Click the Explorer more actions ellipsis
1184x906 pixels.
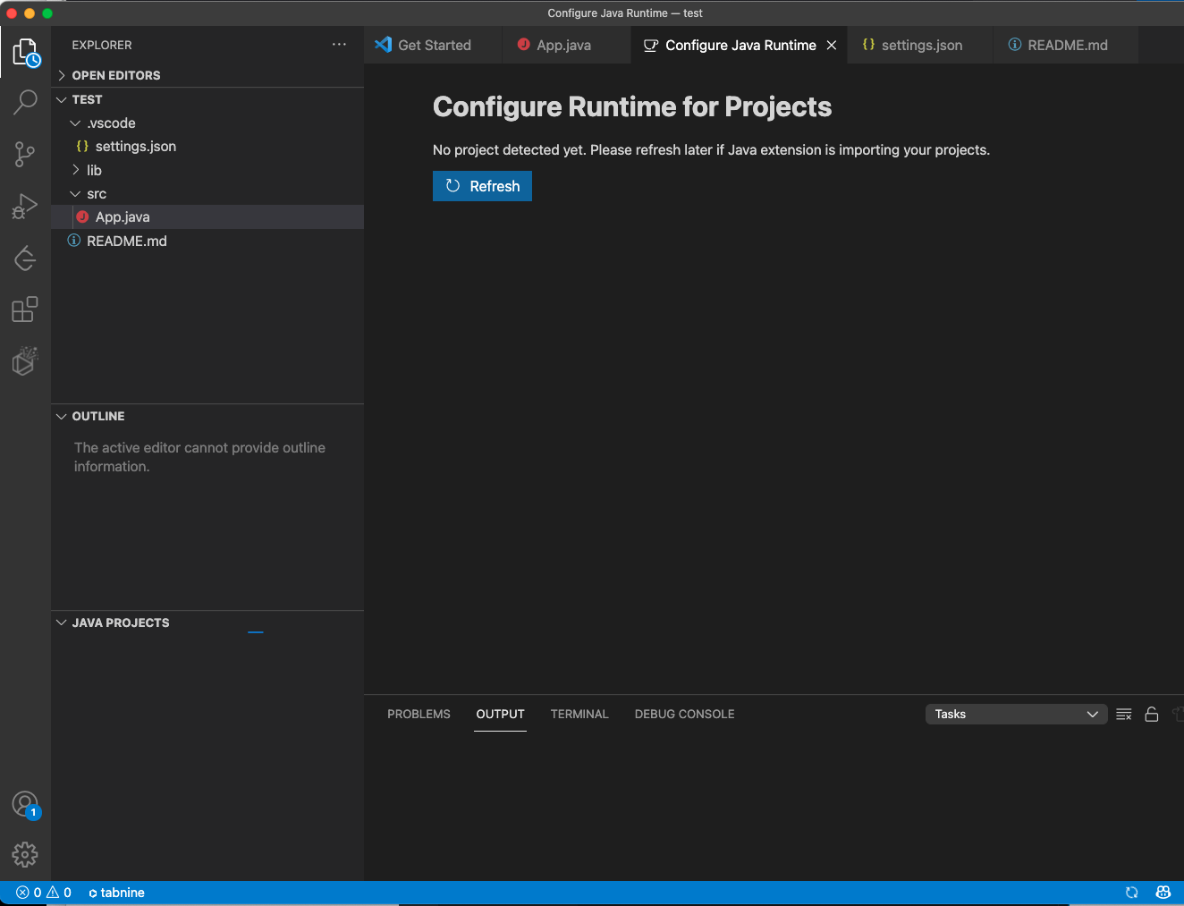[339, 45]
